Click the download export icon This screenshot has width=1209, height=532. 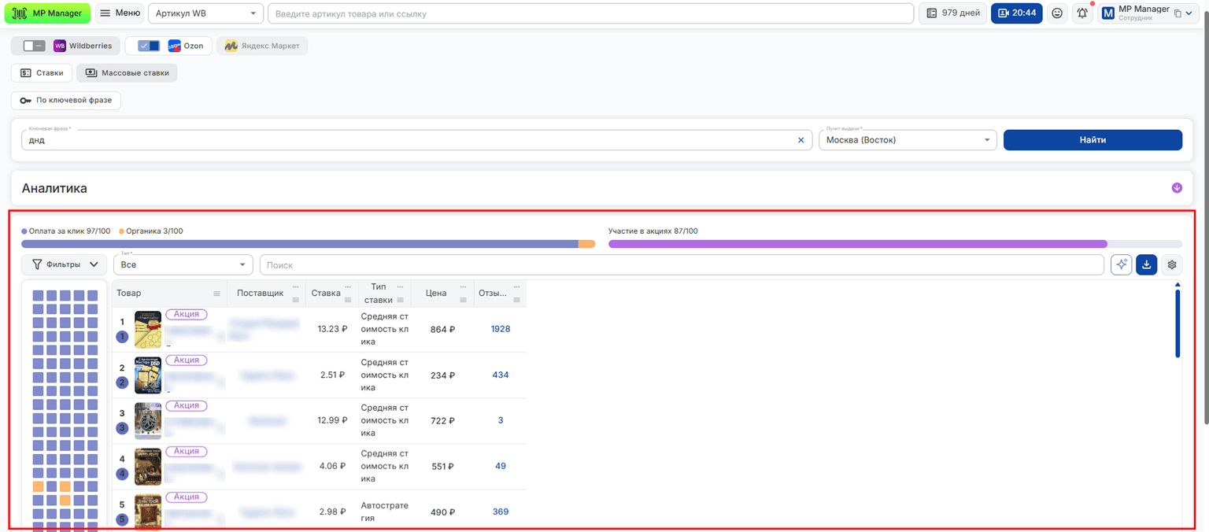pyautogui.click(x=1146, y=265)
